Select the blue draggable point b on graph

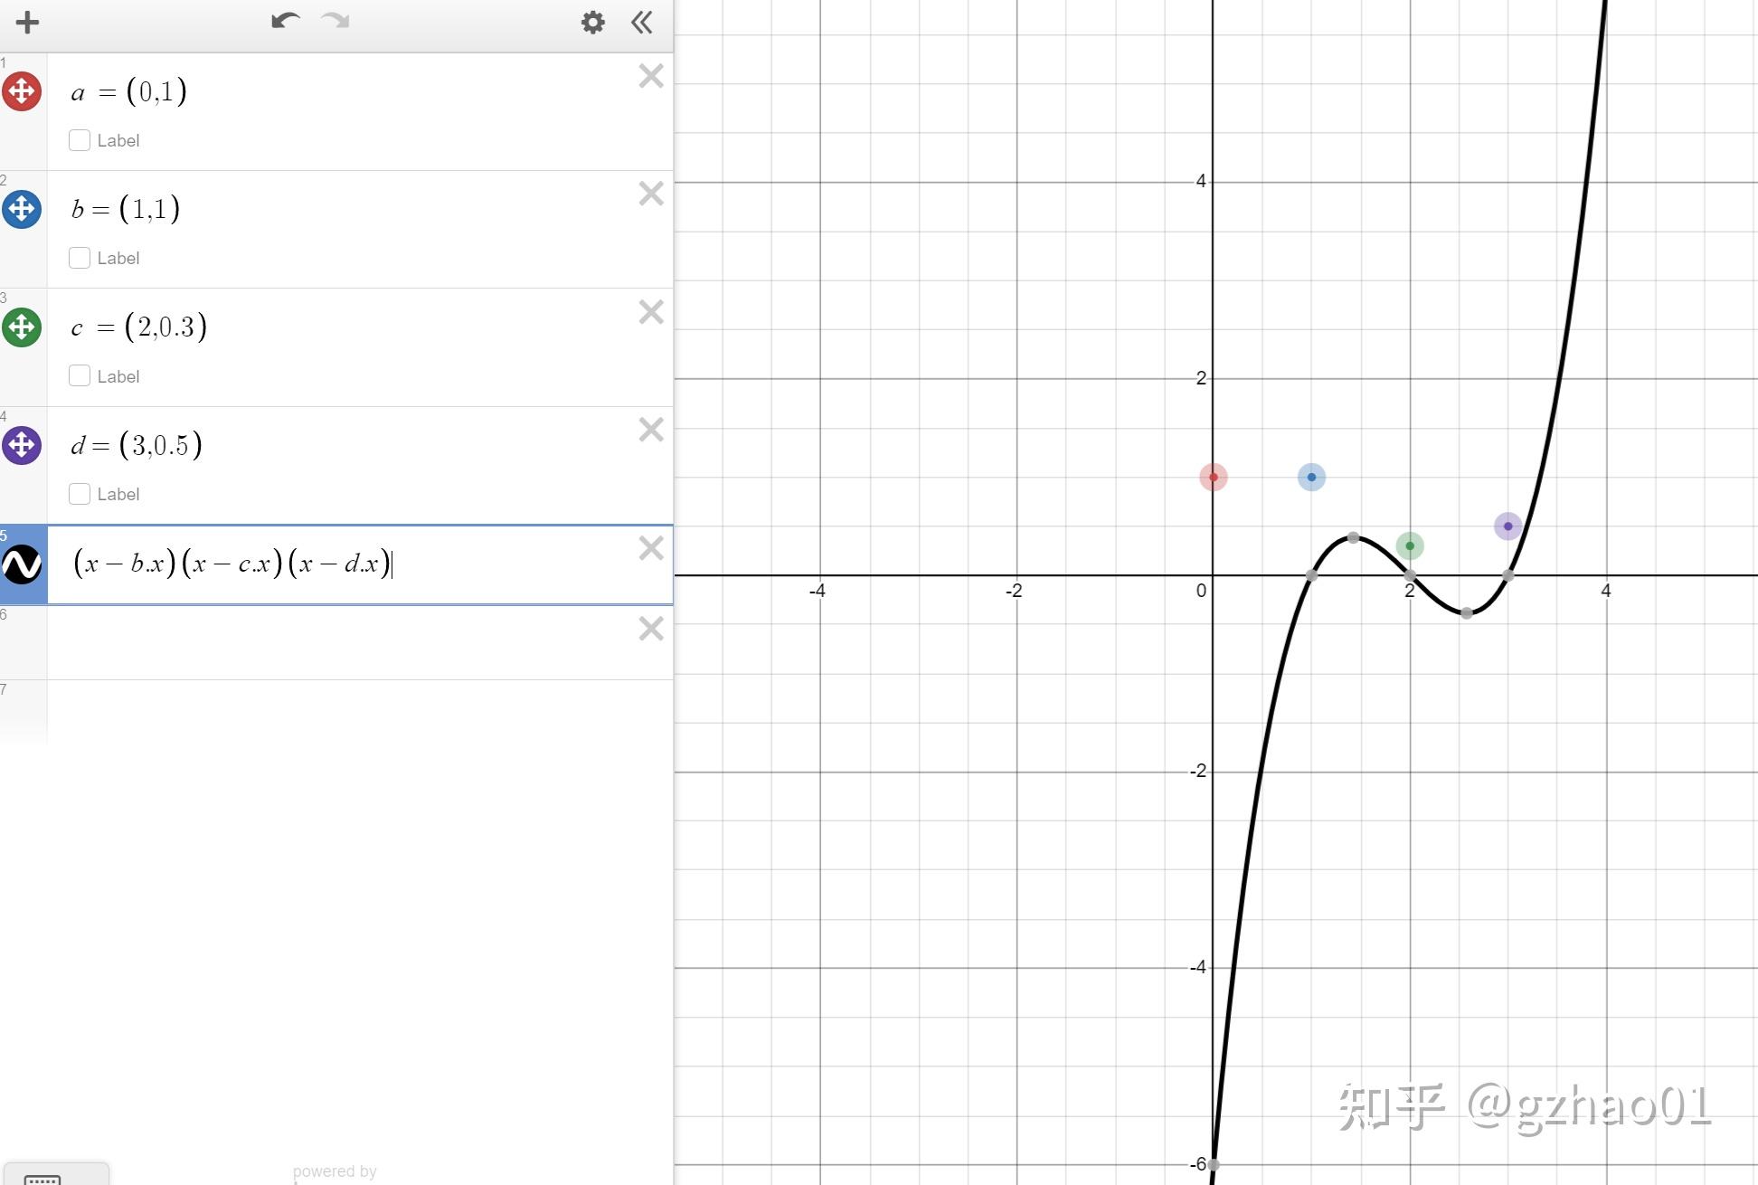click(x=1311, y=477)
